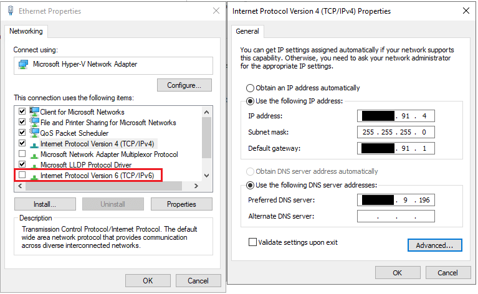
Task: Click the Configure... button
Action: click(184, 85)
